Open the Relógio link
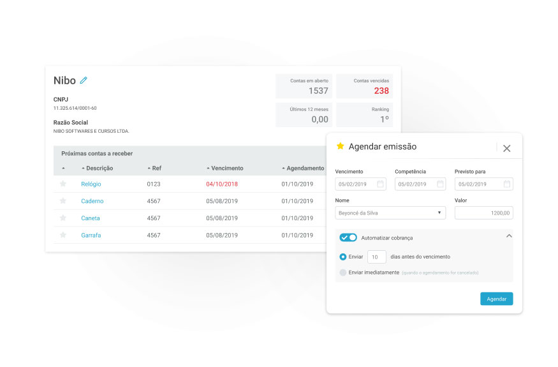Image resolution: width=558 pixels, height=367 pixels. 91,184
